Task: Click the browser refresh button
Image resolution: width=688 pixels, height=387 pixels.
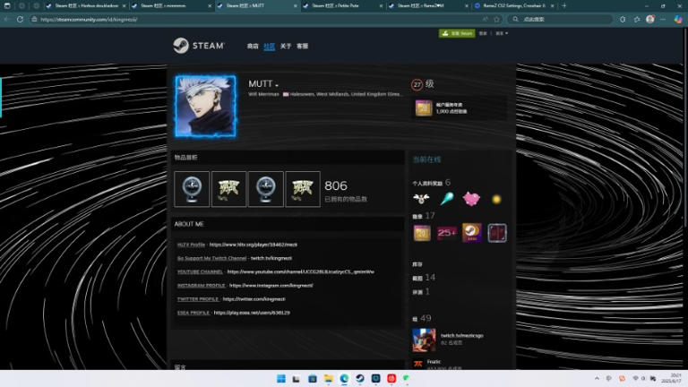Action: [21, 20]
